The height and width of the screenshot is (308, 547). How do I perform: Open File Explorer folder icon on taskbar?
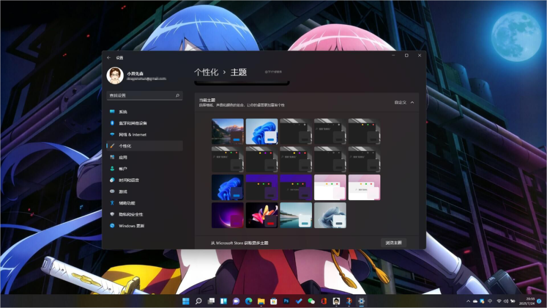[261, 301]
